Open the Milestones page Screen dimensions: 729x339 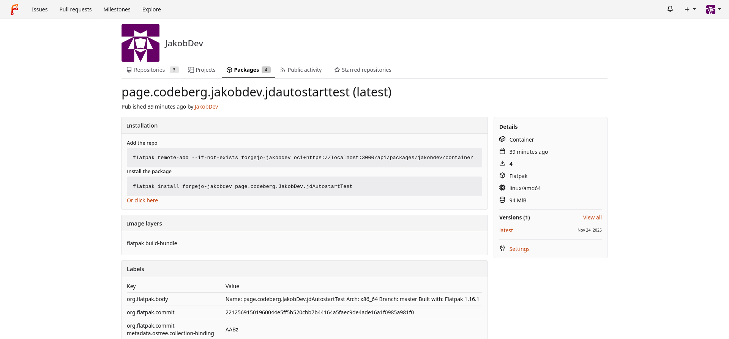(x=117, y=9)
